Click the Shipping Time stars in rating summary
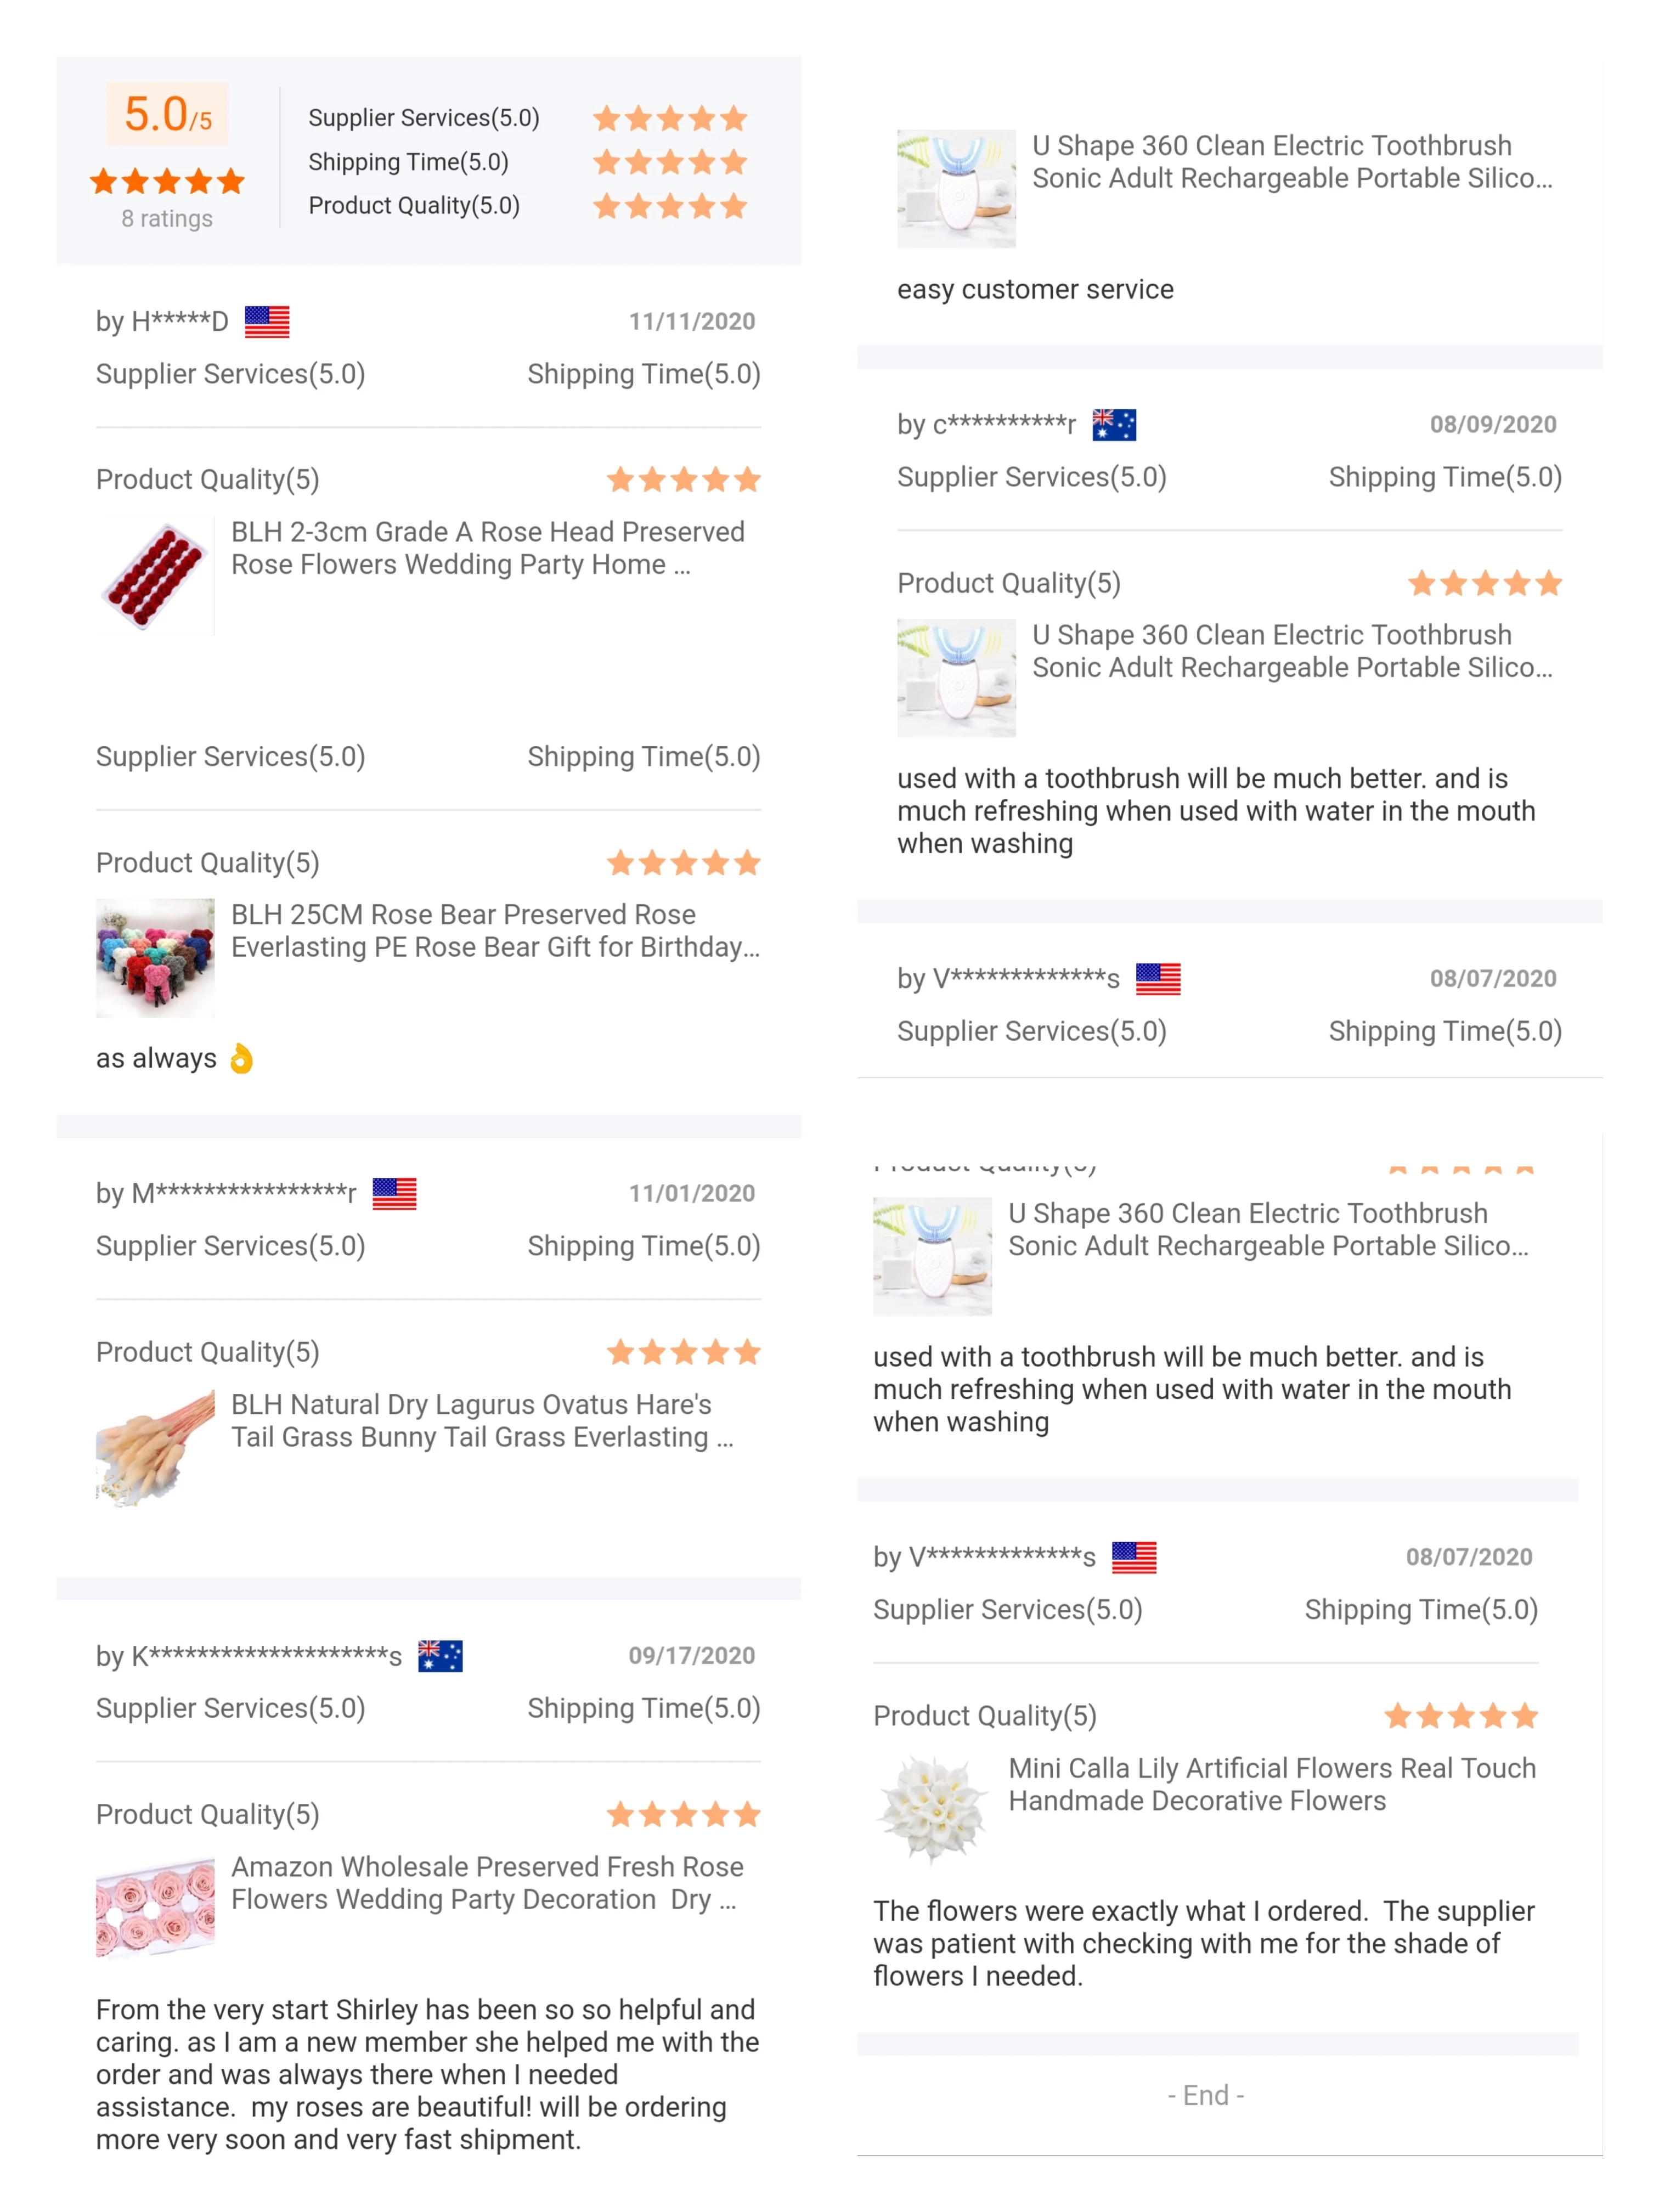Viewport: 1659px width, 2212px height. pyautogui.click(x=670, y=162)
